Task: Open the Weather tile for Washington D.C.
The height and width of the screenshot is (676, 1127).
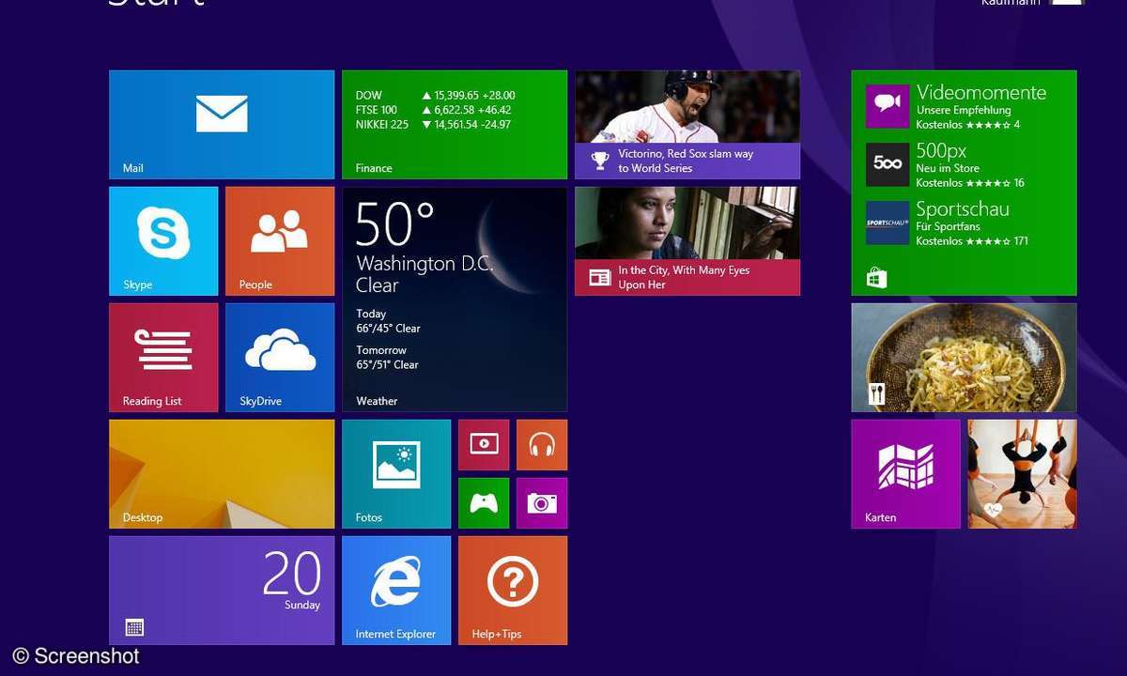Action: tap(455, 300)
